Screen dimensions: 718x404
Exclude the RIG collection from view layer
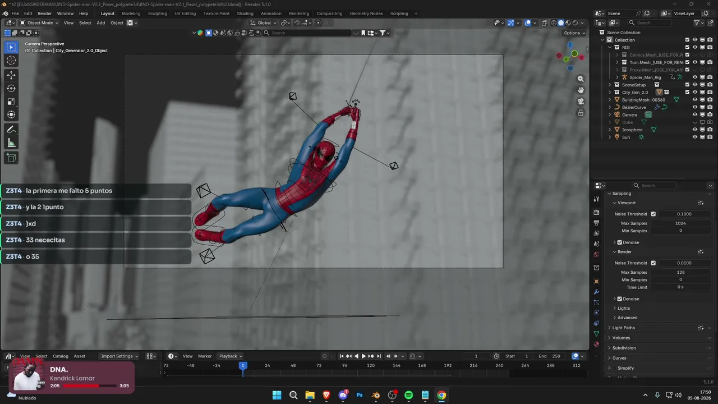pyautogui.click(x=687, y=47)
